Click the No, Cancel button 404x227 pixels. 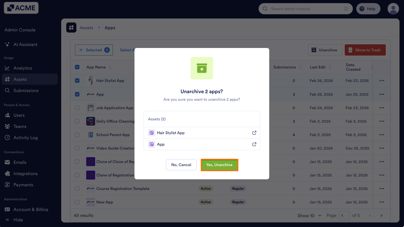coord(181,165)
